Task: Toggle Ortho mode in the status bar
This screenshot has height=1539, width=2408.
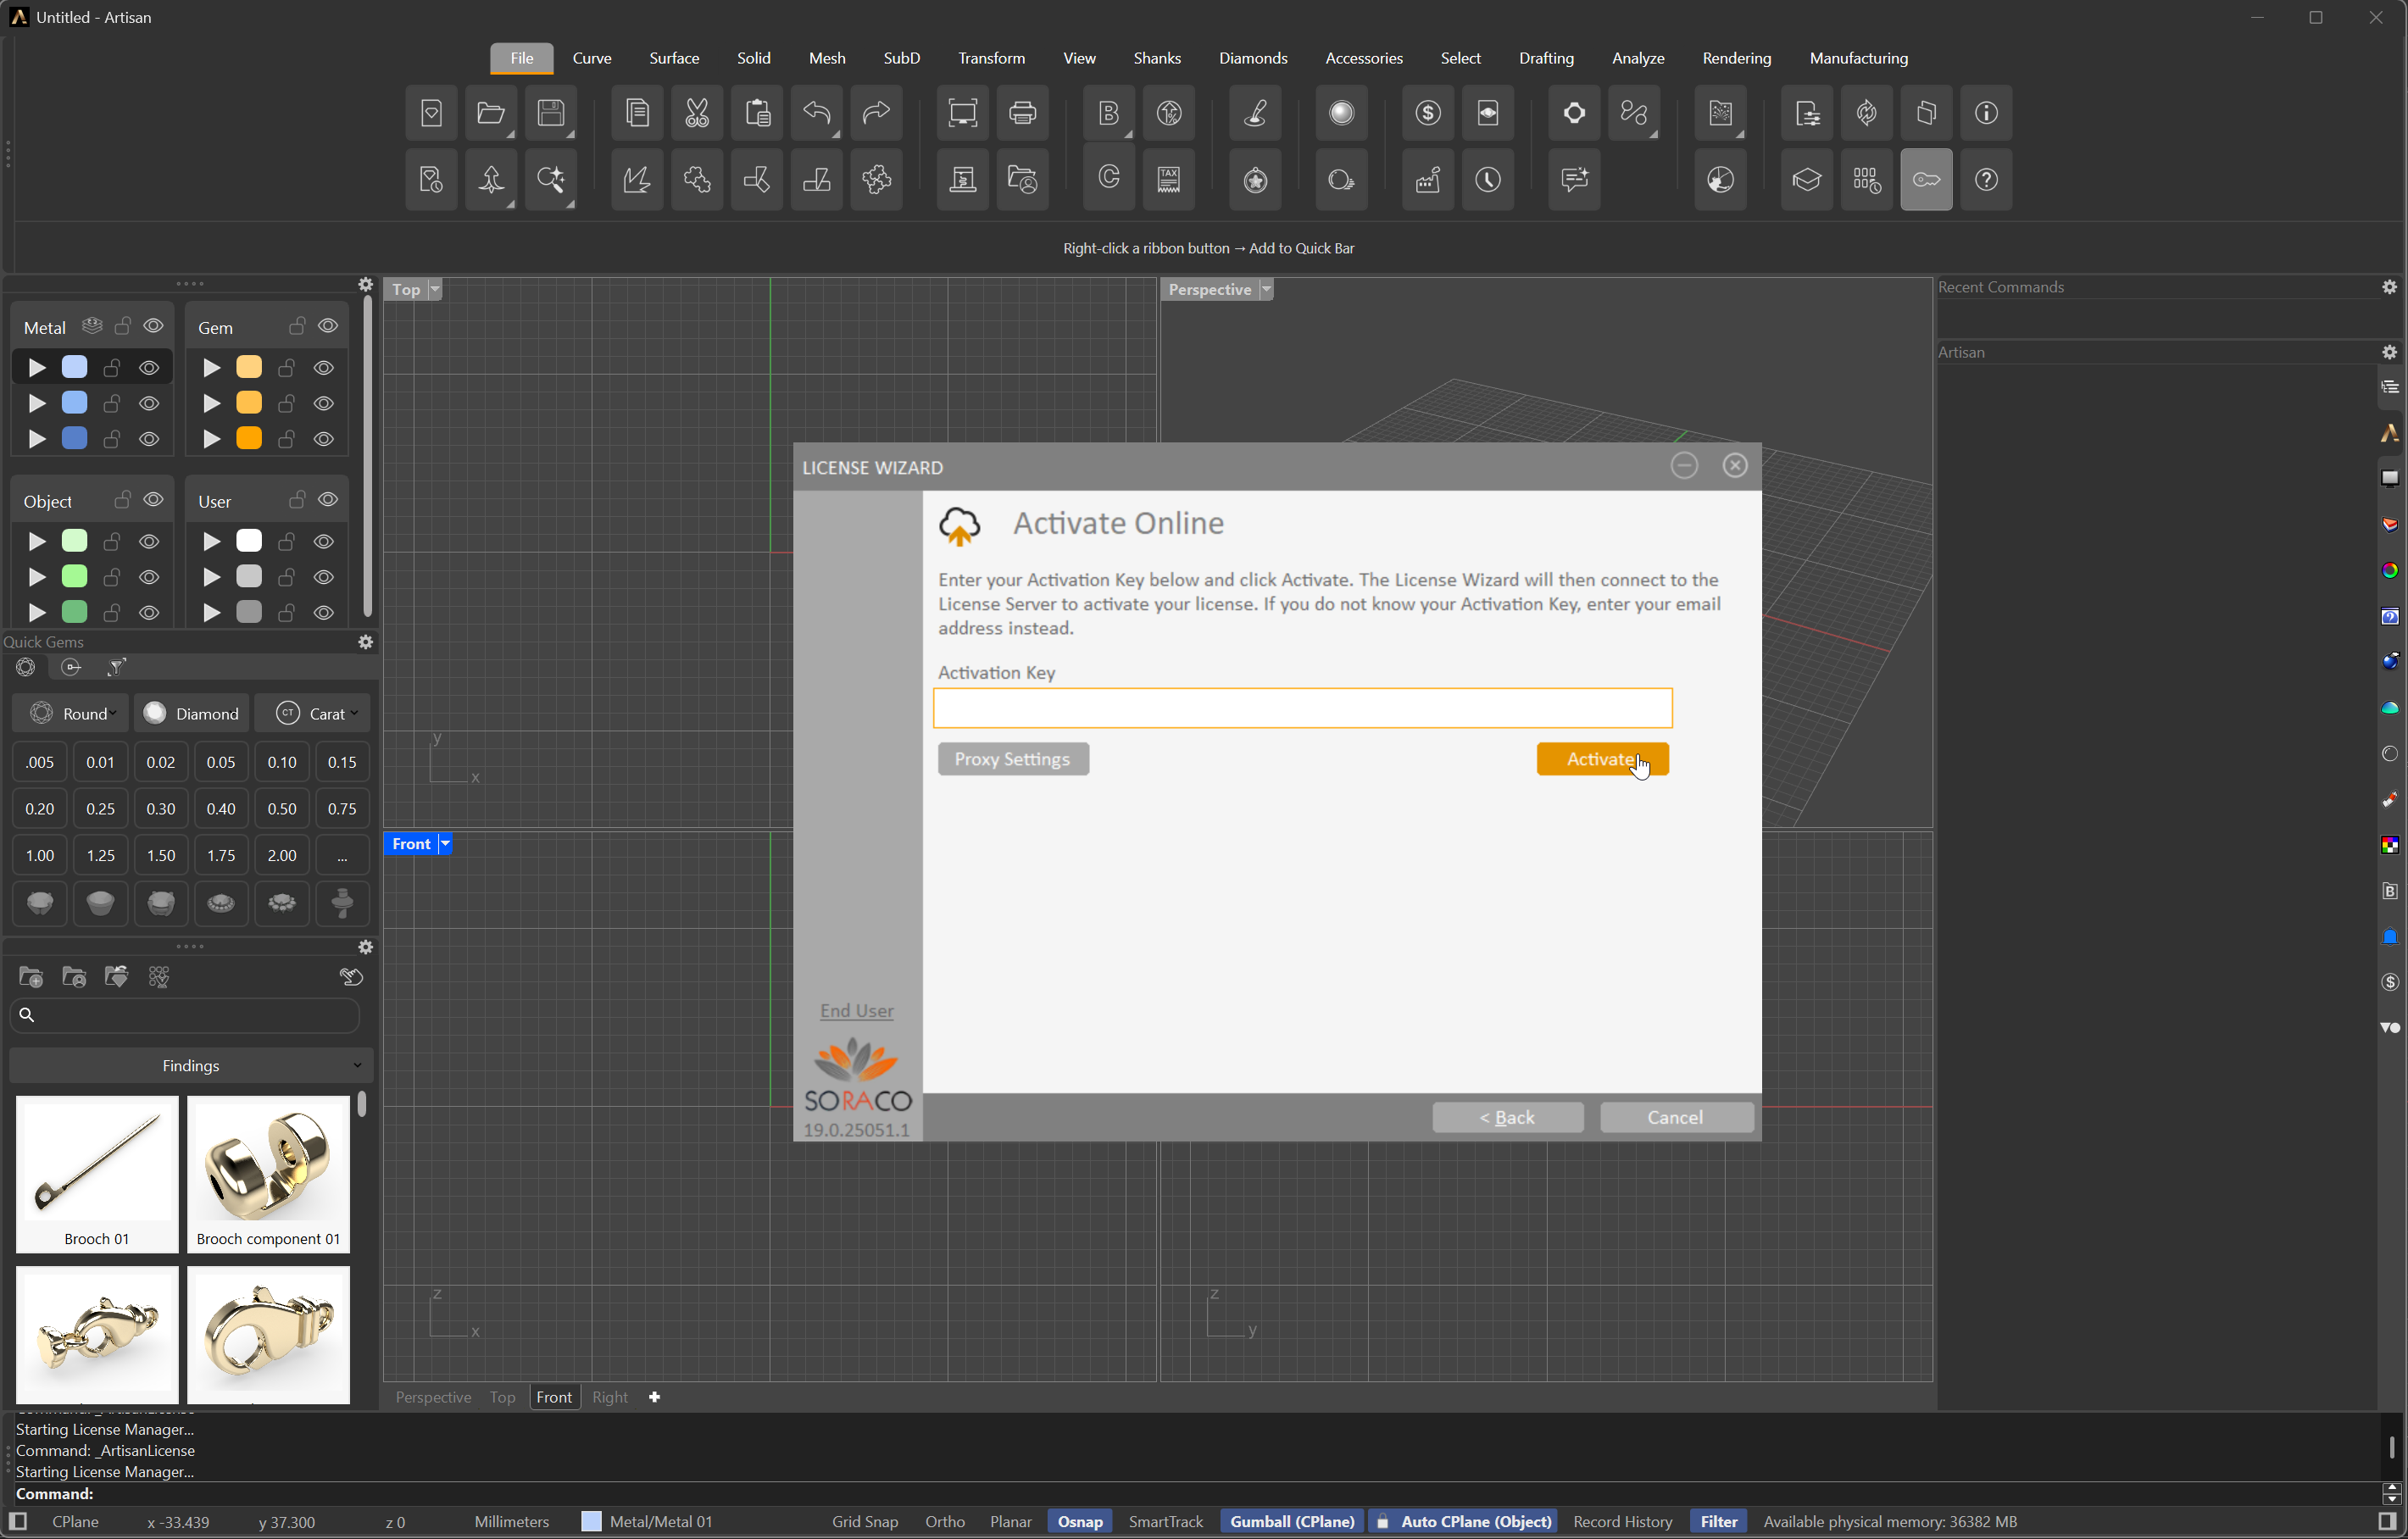Action: (x=945, y=1521)
